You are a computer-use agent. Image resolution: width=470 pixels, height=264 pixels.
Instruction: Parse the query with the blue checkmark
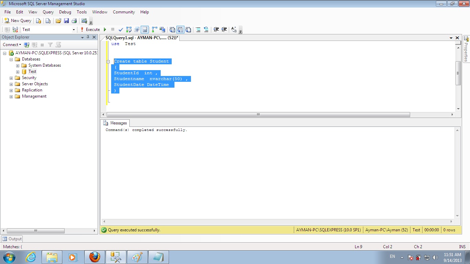tap(121, 30)
